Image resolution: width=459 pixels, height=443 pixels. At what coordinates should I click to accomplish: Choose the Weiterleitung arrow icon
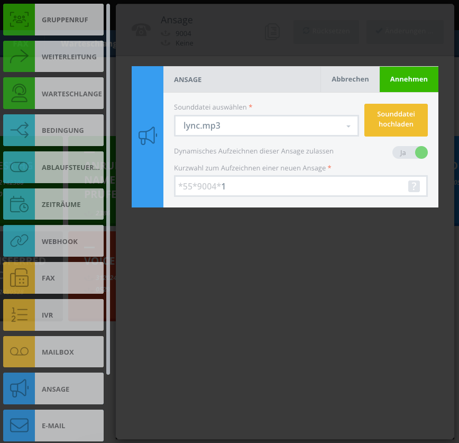19,56
